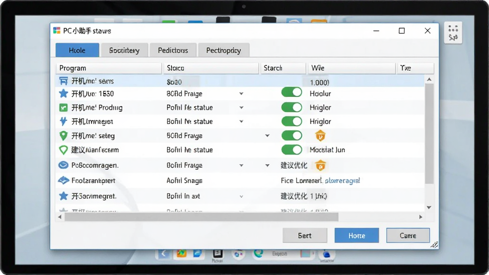
Task: Click the Bert button
Action: [305, 235]
